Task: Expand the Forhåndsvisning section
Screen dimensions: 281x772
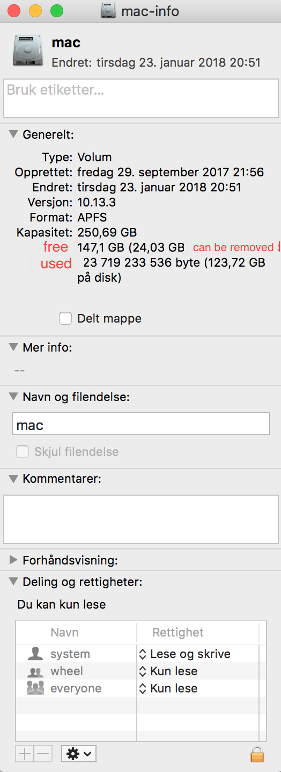Action: 14,560
